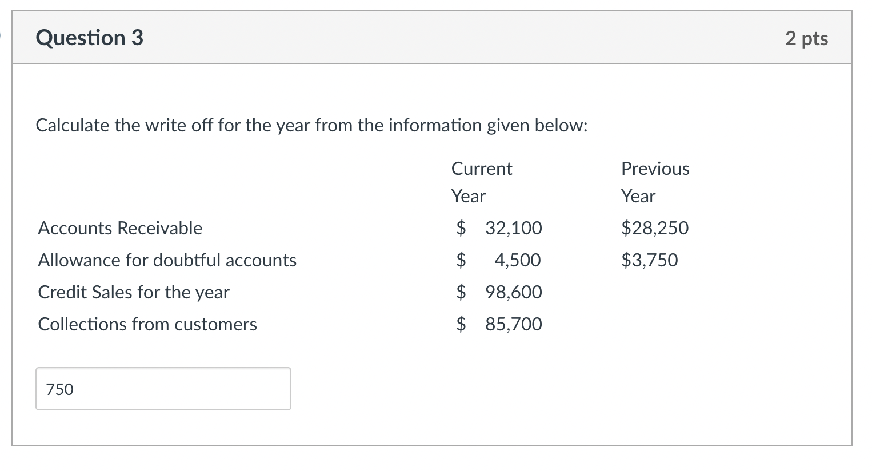Highlight the 750 text in the answer box

pyautogui.click(x=59, y=389)
